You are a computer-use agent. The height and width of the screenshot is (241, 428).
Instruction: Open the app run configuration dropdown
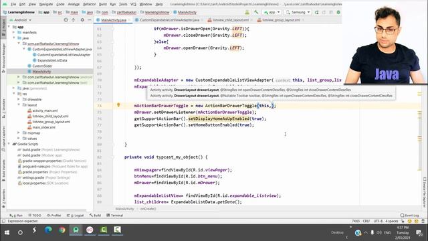point(272,12)
